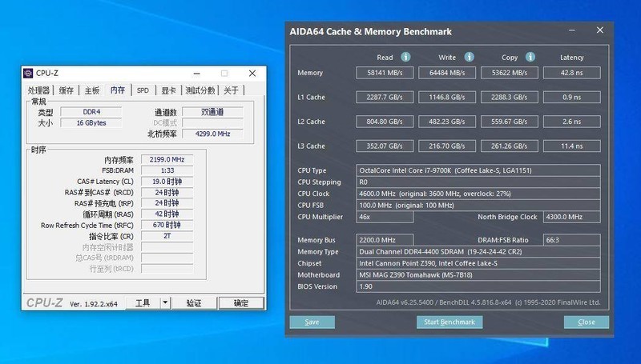
Task: Click L2 Cache Write value 482.23 GB/s
Action: pos(447,122)
